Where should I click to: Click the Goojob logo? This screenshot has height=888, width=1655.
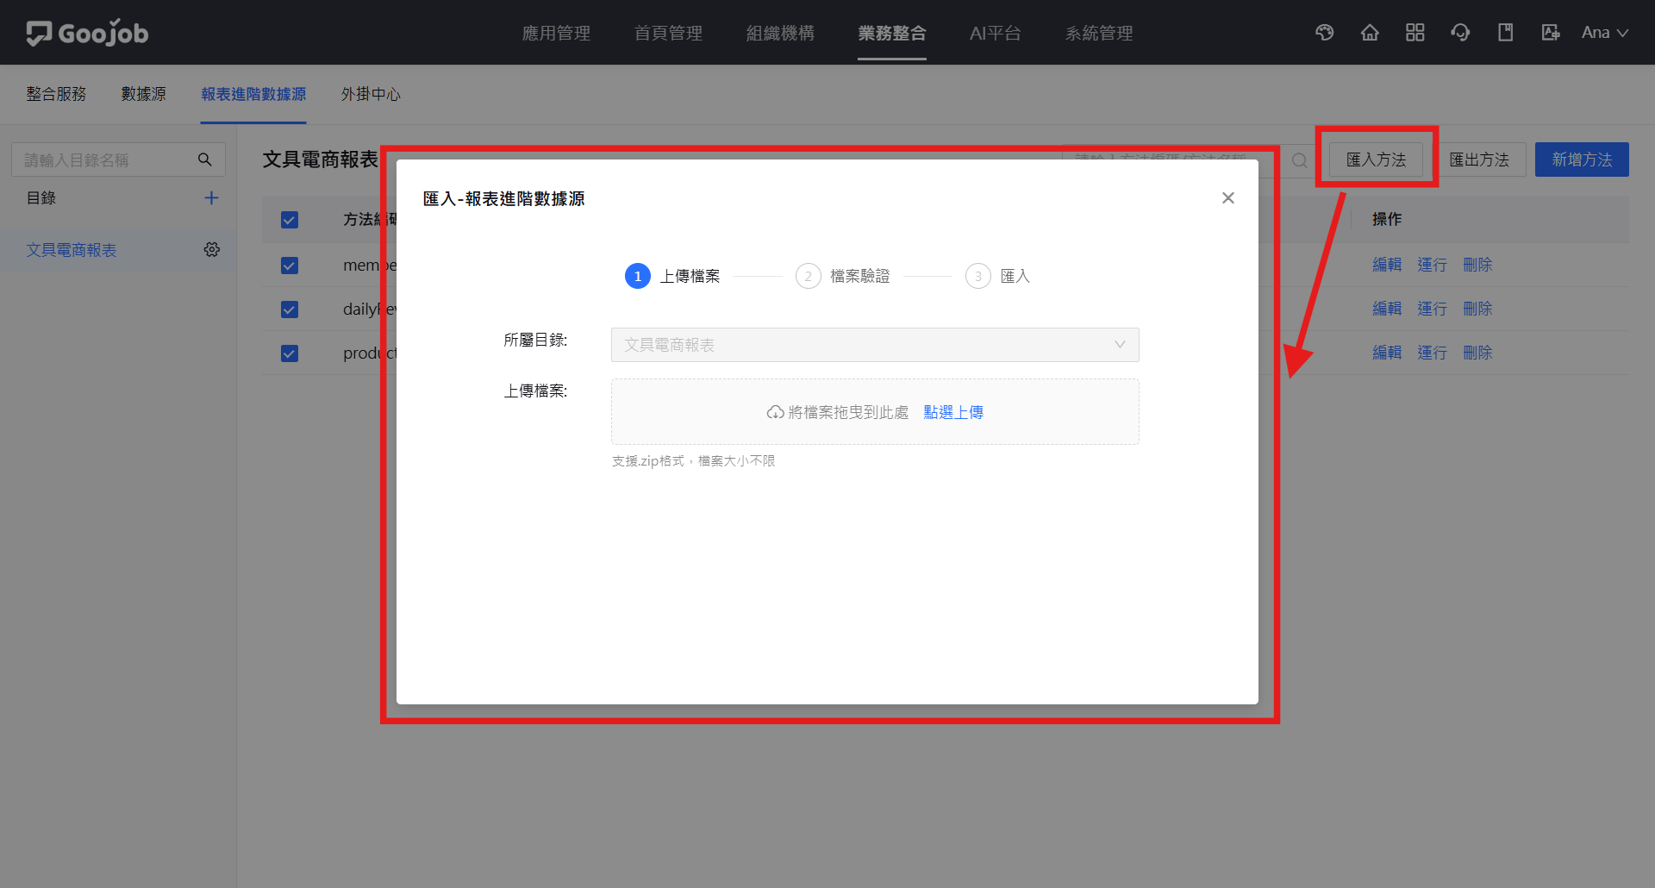(x=87, y=33)
